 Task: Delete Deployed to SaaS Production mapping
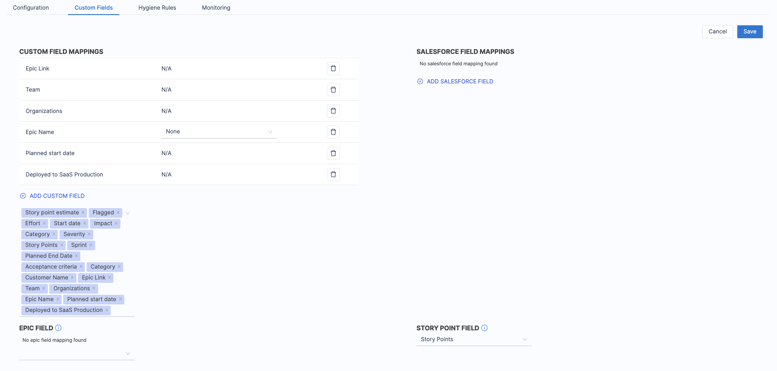click(333, 174)
